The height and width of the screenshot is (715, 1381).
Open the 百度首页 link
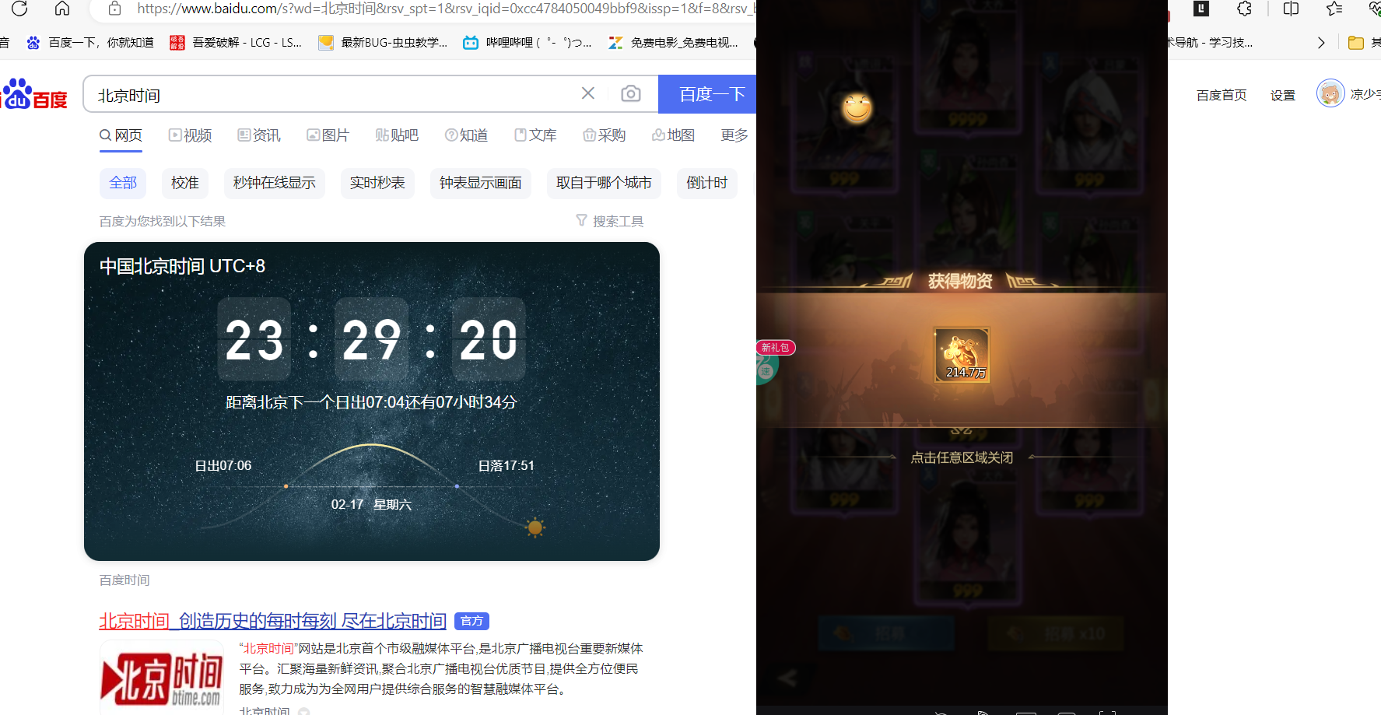(1222, 95)
